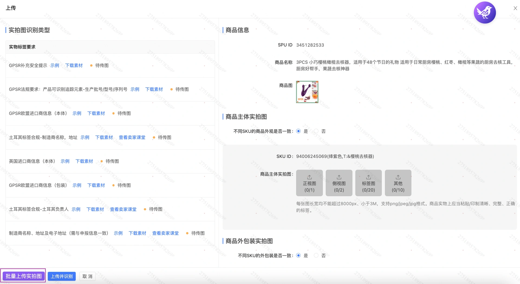Image resolution: width=520 pixels, height=284 pixels.
Task: Open 查看卖家课堂 for 制造商名称、地址及电子地址
Action: [x=165, y=233]
